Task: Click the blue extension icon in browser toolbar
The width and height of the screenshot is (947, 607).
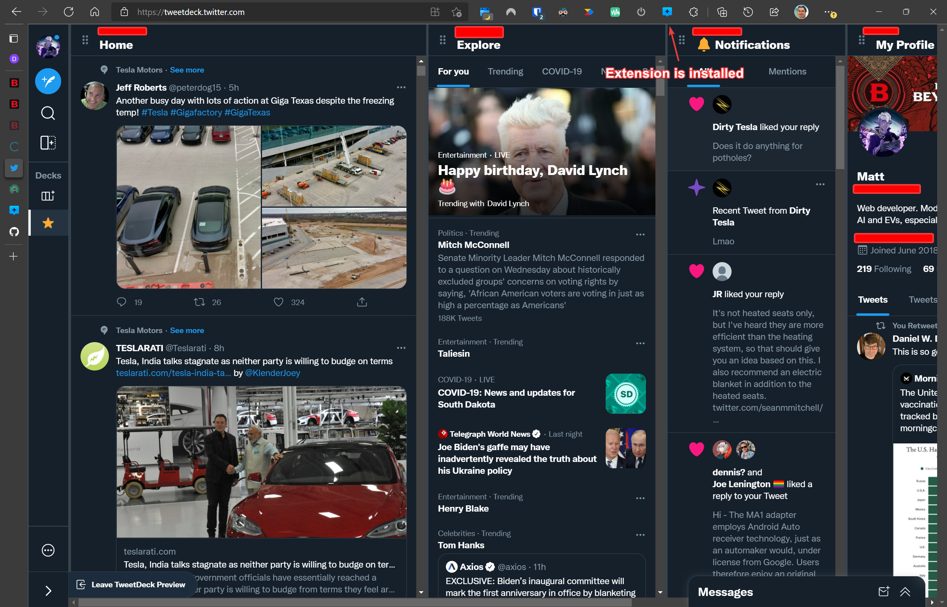Action: pos(667,12)
